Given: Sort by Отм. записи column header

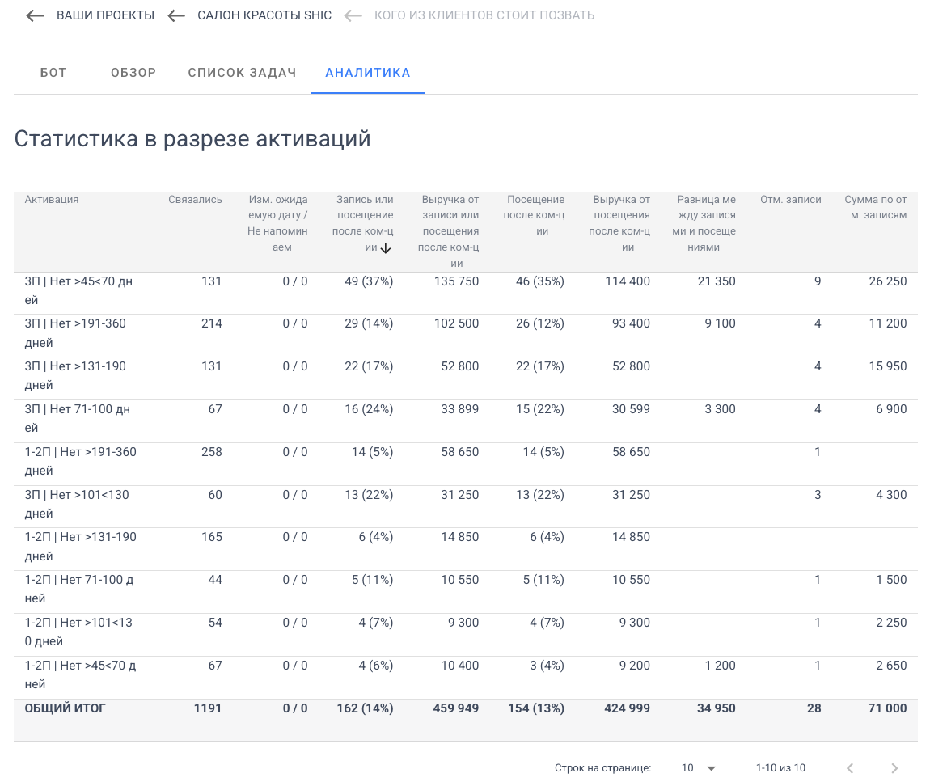Looking at the screenshot, I should pos(791,200).
